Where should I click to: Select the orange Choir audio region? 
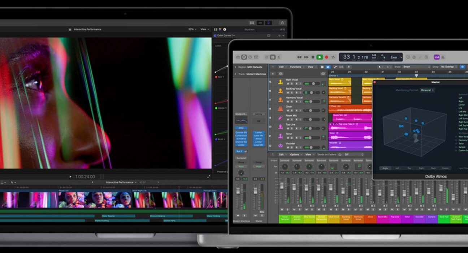(x=350, y=109)
